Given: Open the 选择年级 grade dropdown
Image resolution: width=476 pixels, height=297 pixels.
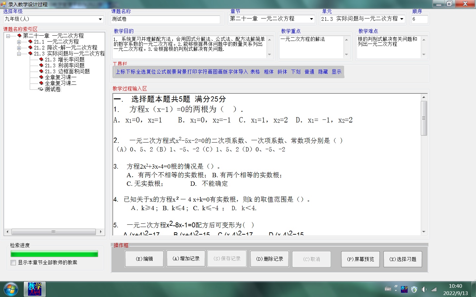Looking at the screenshot, I should click(x=100, y=19).
